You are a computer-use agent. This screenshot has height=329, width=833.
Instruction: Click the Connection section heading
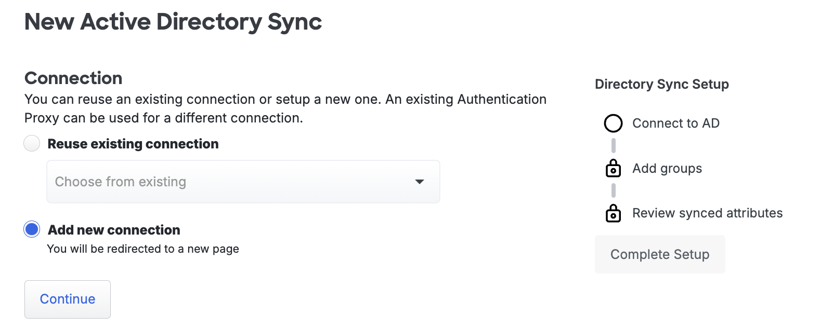73,78
